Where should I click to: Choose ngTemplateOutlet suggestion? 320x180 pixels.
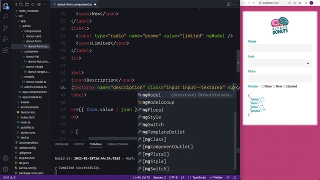point(186,132)
